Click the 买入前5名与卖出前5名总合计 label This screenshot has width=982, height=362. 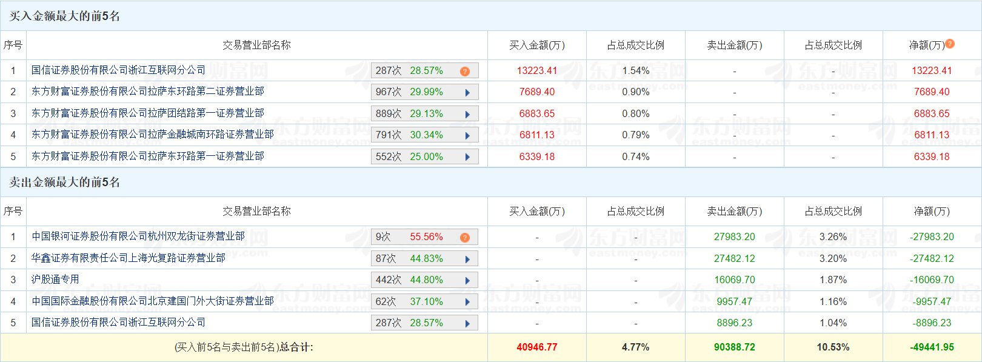pos(244,347)
